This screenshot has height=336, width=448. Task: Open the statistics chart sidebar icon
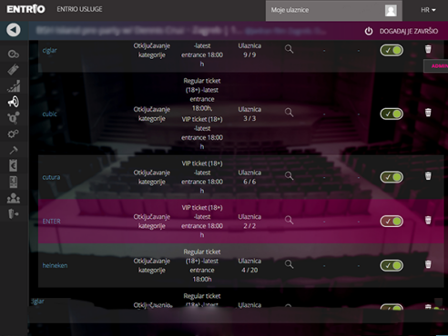(x=14, y=86)
